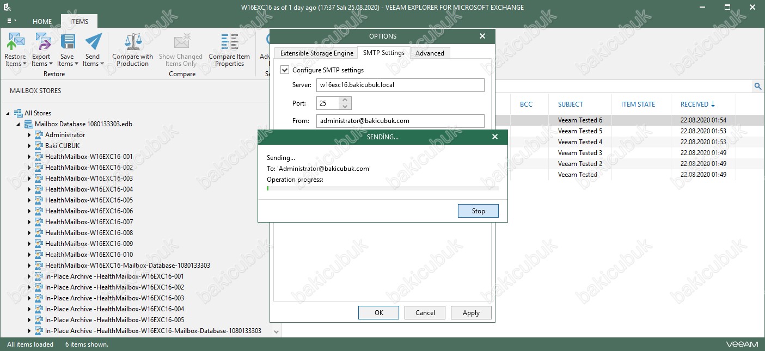The image size is (765, 351).
Task: Select HealthMailbox-W16EXC16-003 in the tree
Action: [x=89, y=178]
